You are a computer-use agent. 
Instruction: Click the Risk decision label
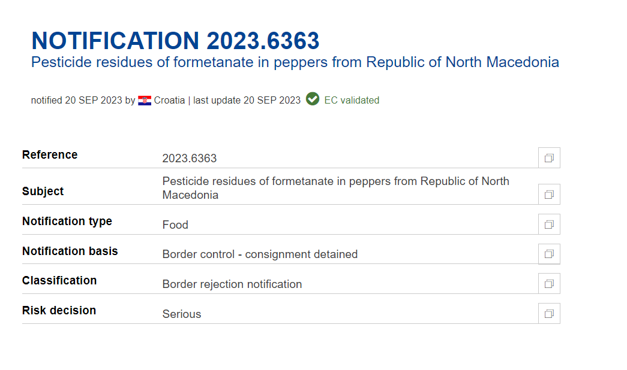tap(59, 311)
